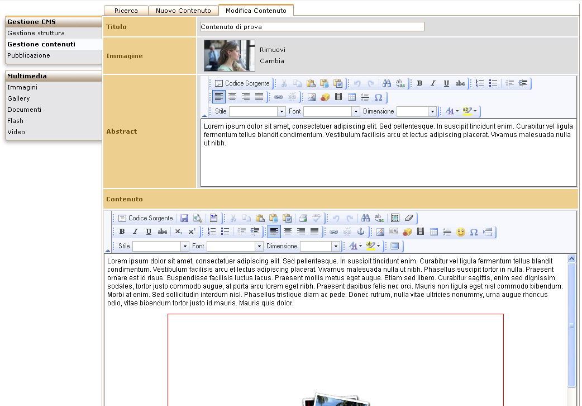Open Gallery in the Multimedia menu

click(18, 98)
